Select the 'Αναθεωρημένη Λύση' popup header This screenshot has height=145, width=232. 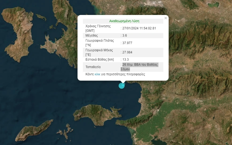(124, 21)
